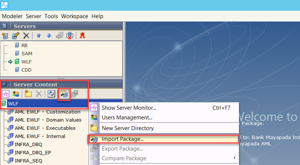Select the INFRA_SEQ package
Viewport: 300px width, 165px height.
coord(29,161)
